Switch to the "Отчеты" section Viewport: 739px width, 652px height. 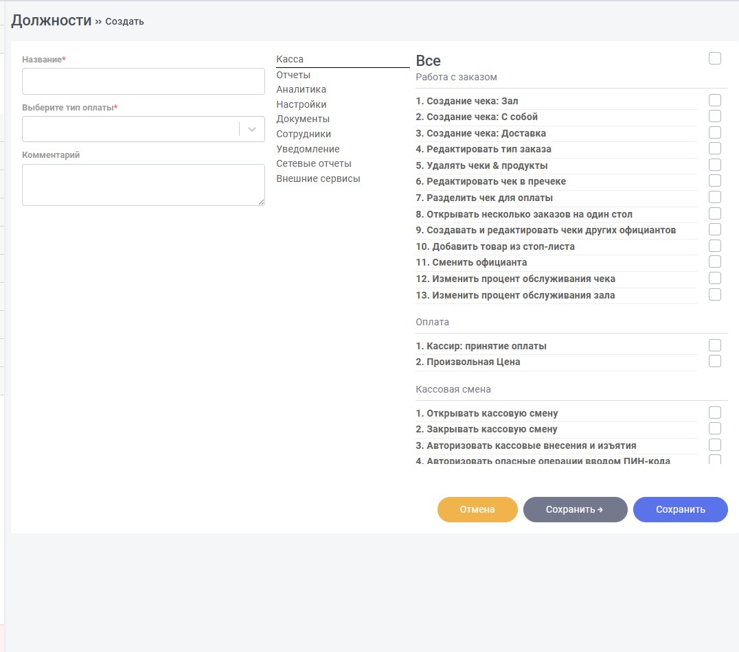[293, 75]
